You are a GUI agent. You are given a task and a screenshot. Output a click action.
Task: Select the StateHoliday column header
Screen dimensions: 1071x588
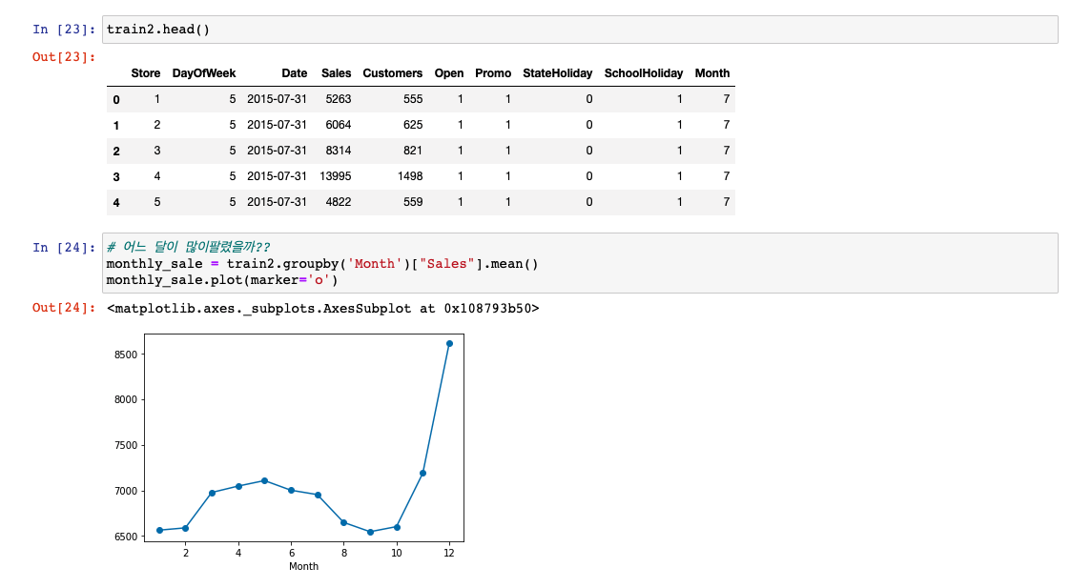coord(557,73)
